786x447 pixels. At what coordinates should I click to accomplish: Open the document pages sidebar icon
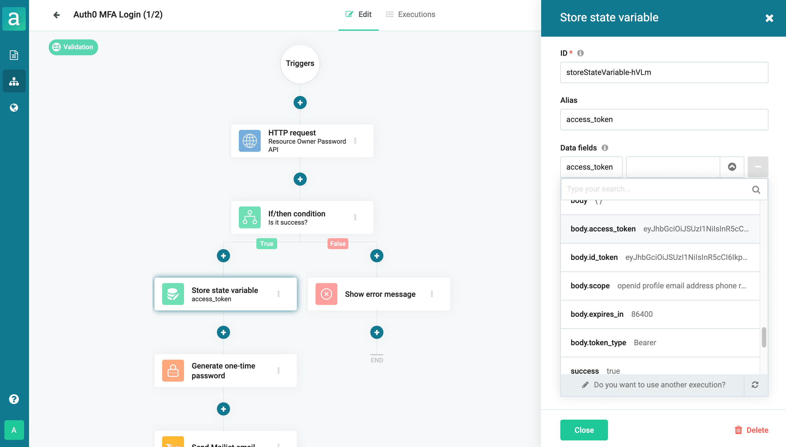coord(14,55)
